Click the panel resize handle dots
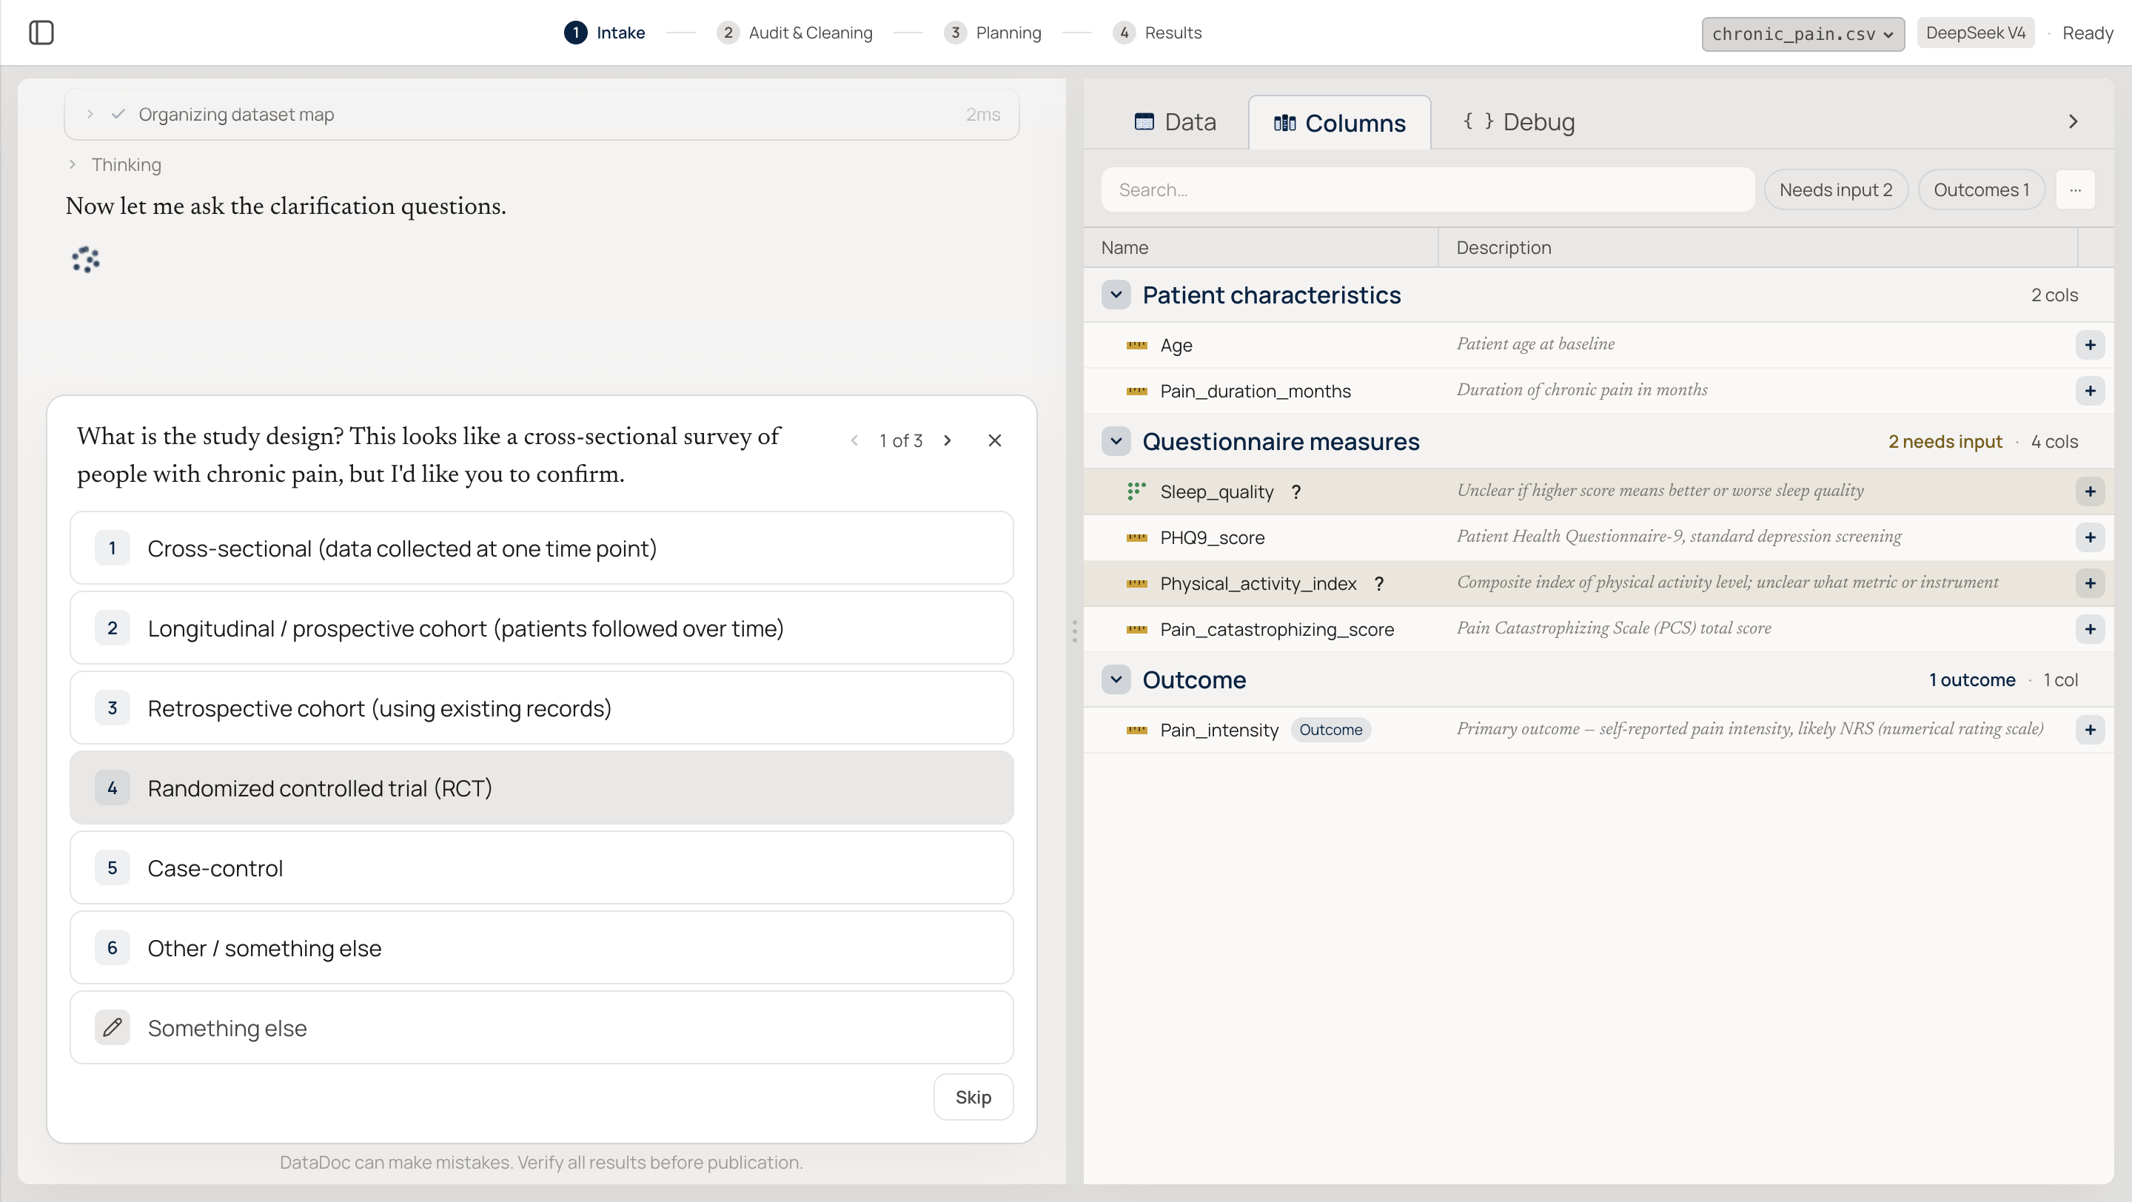2132x1202 pixels. (1074, 631)
